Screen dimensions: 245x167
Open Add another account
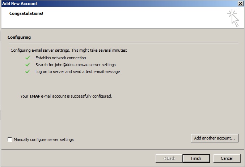(215, 138)
